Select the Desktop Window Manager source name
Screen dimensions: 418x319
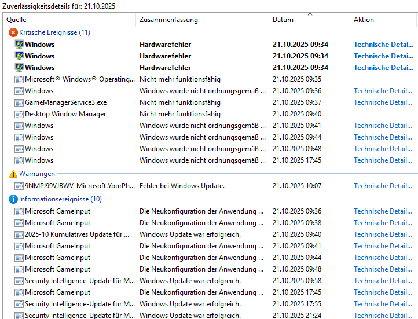tap(65, 114)
